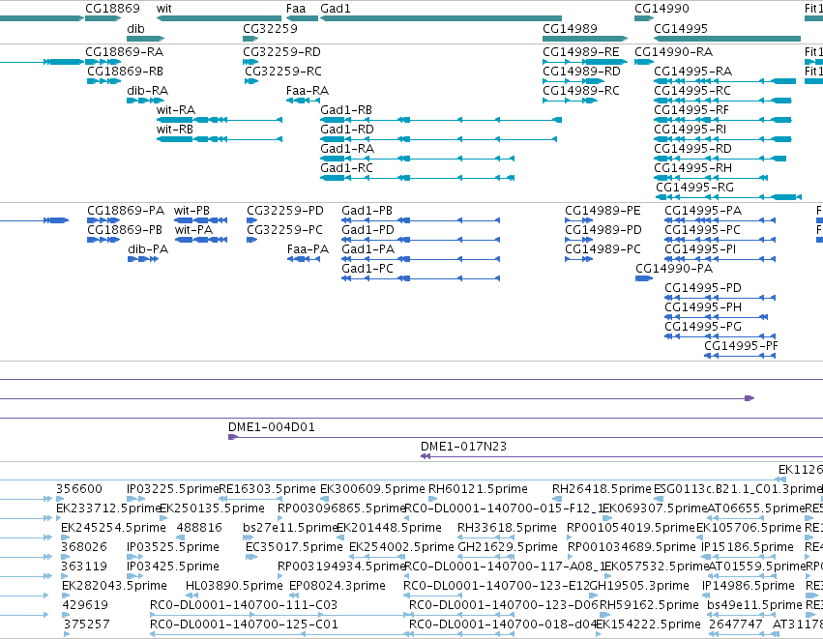Click EST EK300609.5prime
Viewport: 823px width, 639px height.
324,500
